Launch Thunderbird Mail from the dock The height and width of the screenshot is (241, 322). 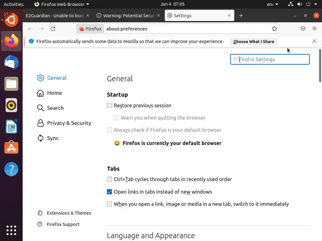click(x=11, y=62)
